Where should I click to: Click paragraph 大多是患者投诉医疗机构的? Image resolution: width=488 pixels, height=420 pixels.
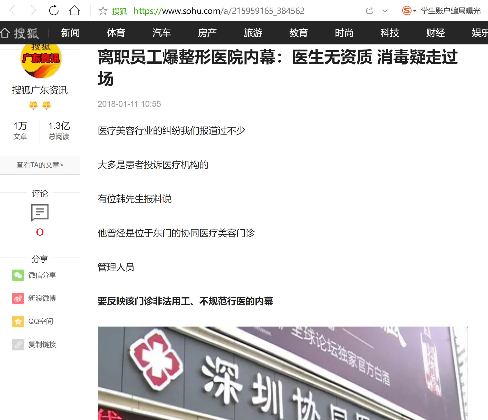pos(153,165)
